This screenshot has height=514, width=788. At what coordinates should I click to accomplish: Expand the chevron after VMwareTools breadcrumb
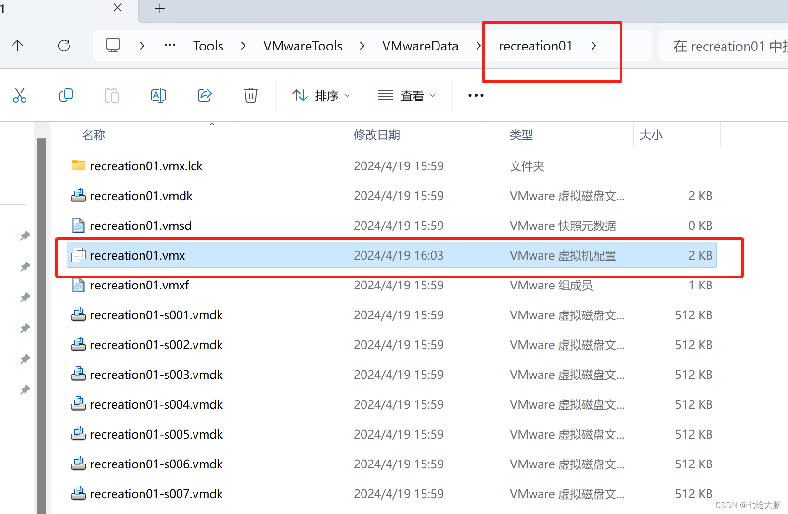pos(362,46)
